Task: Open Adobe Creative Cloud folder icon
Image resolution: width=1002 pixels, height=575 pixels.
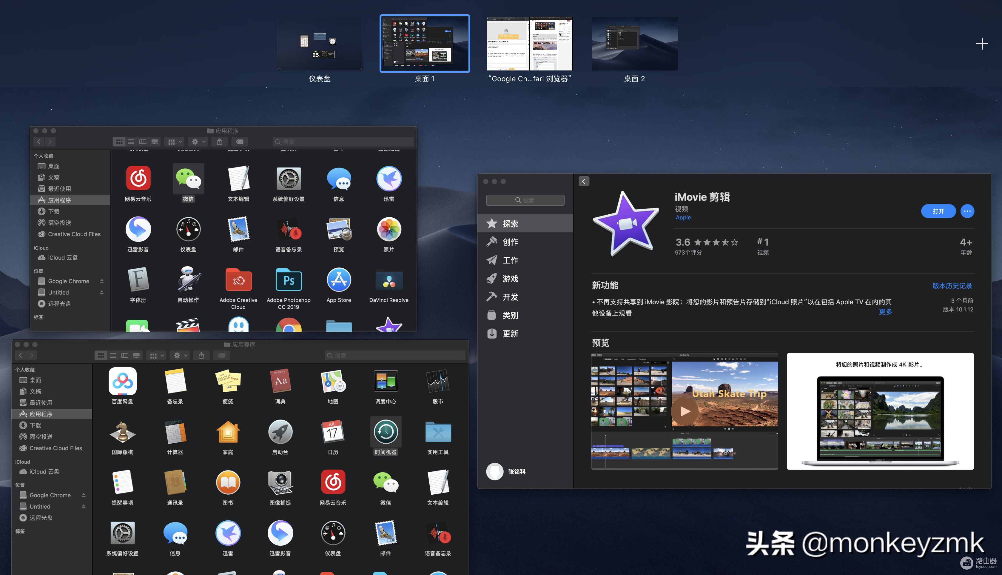Action: (x=238, y=280)
